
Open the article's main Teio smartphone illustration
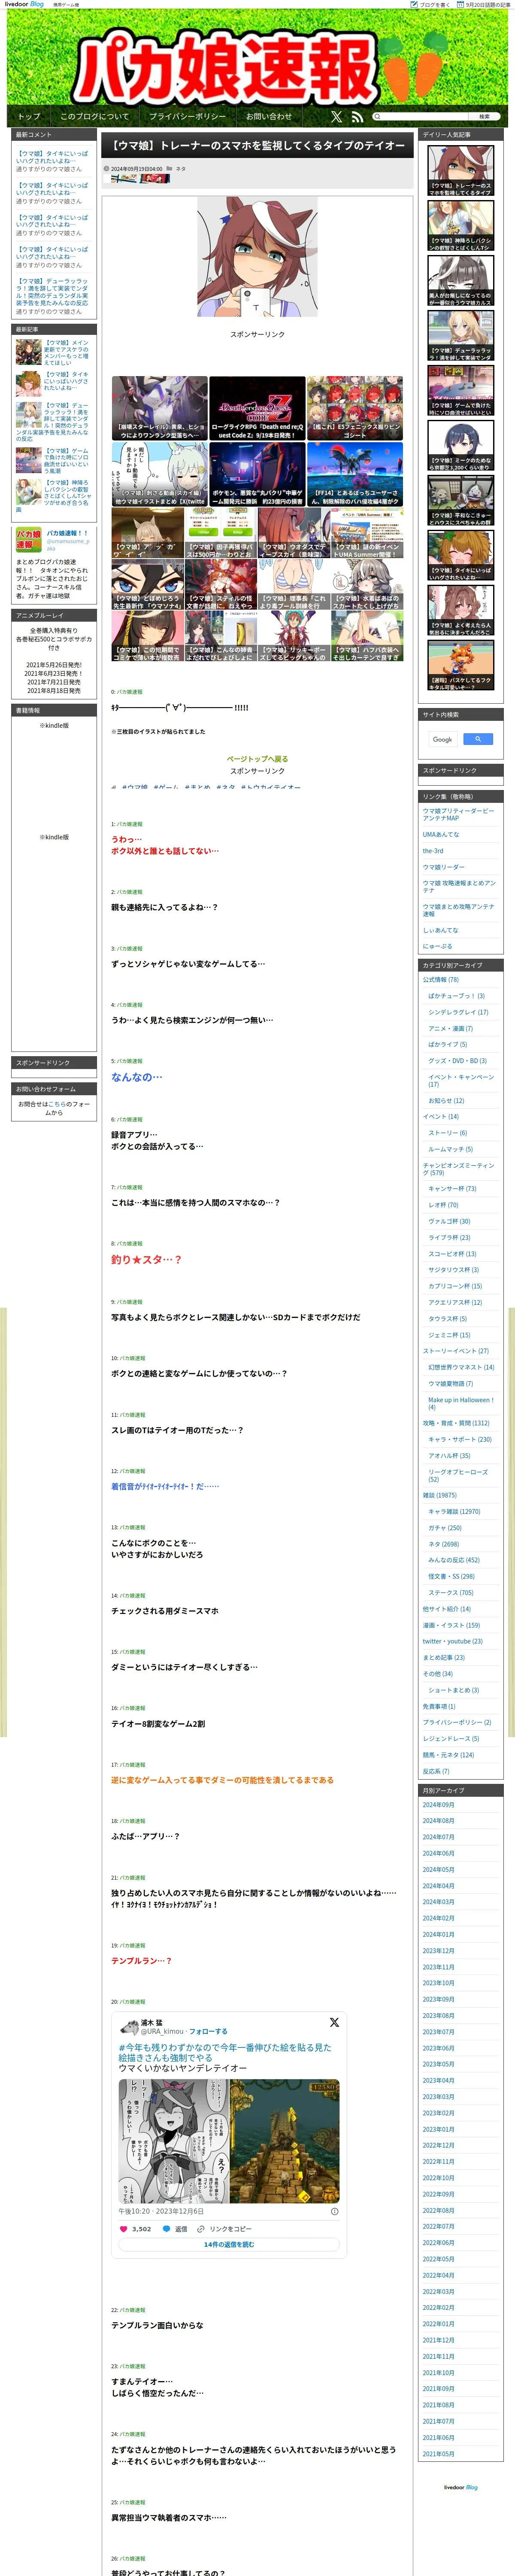coord(257,258)
